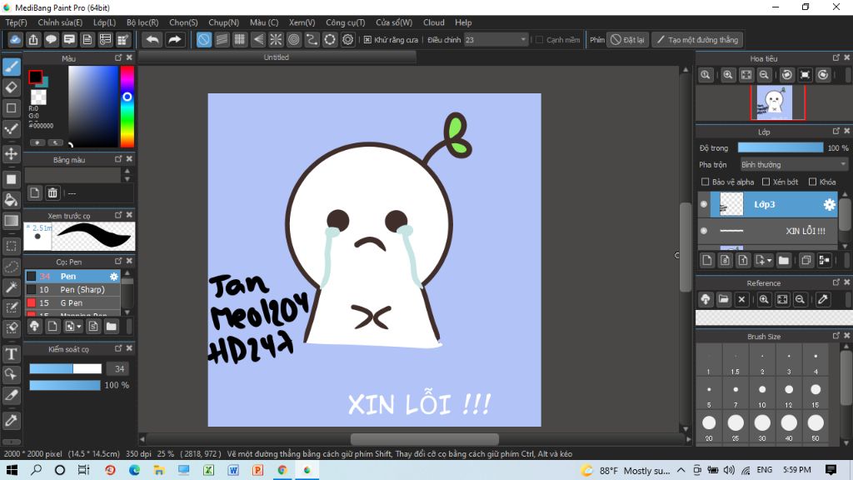
Task: Turn off snap guide icon
Action: click(x=203, y=40)
